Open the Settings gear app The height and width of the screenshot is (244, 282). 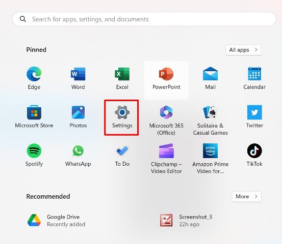pyautogui.click(x=122, y=112)
